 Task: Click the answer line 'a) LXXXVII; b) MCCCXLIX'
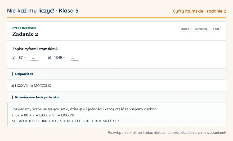tap(31, 86)
